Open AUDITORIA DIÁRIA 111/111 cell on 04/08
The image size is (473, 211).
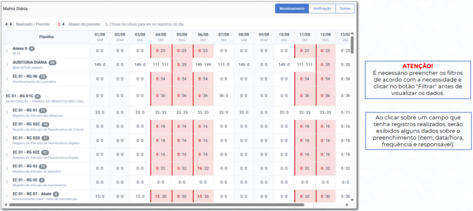(x=161, y=64)
